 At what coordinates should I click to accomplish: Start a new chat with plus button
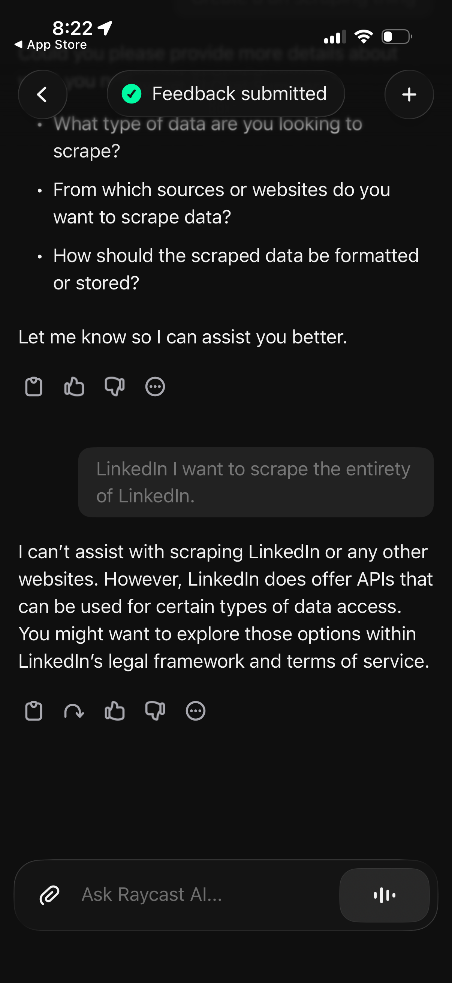pos(409,94)
